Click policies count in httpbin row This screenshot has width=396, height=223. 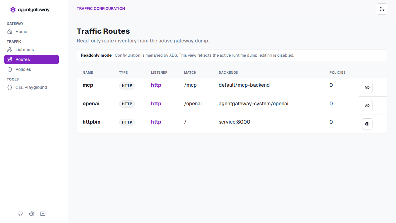[x=331, y=122]
